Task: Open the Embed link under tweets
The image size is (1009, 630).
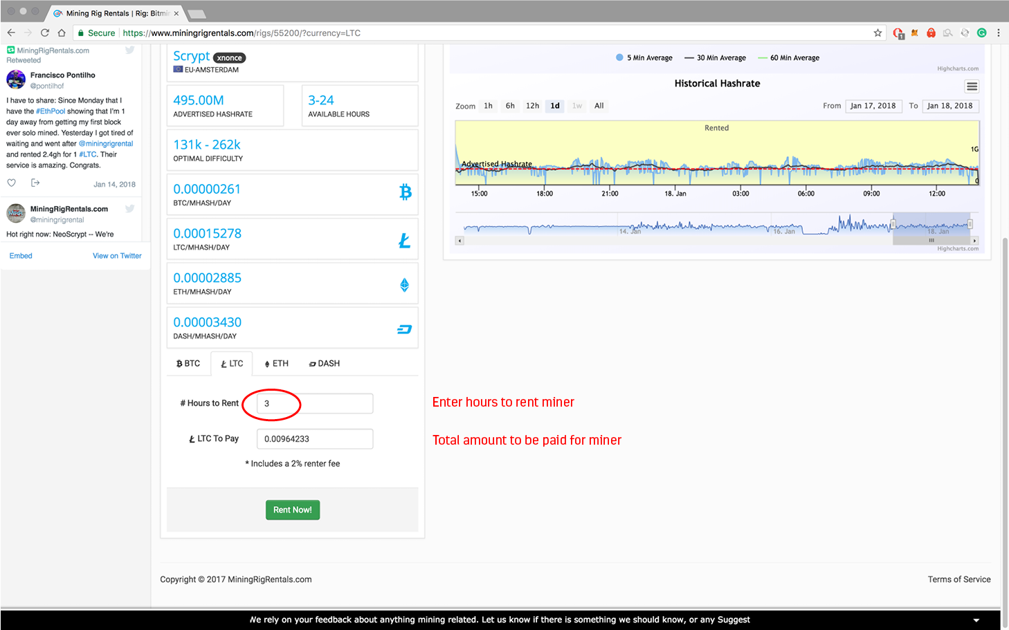Action: [x=21, y=256]
